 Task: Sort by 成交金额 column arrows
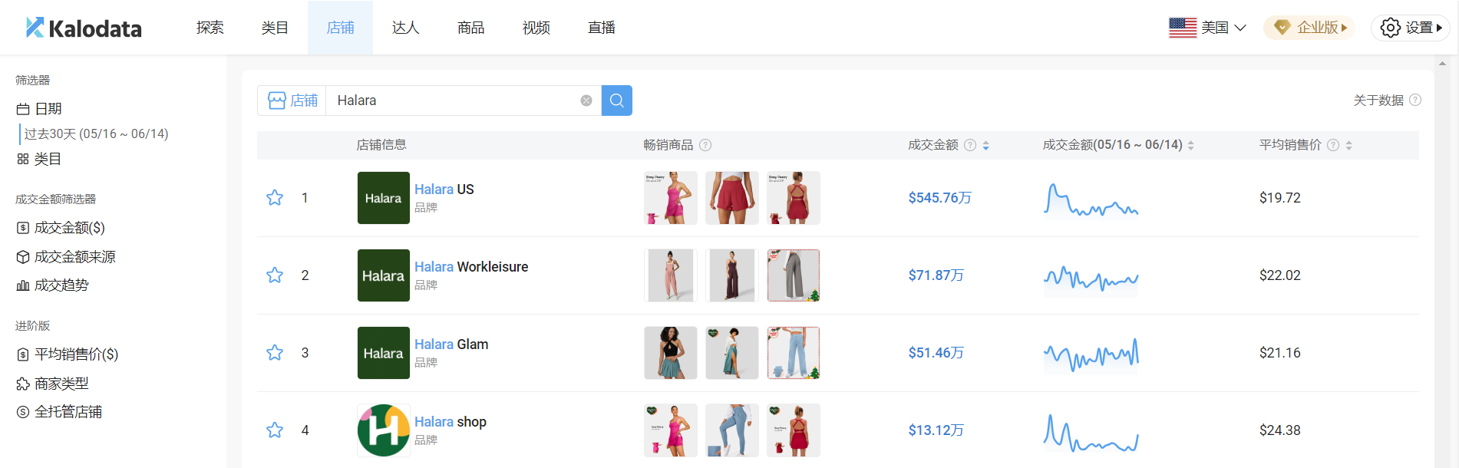[x=986, y=145]
